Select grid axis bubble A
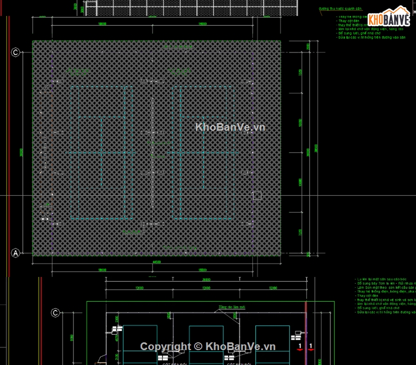Viewport: 416px width, 365px height. click(15, 253)
